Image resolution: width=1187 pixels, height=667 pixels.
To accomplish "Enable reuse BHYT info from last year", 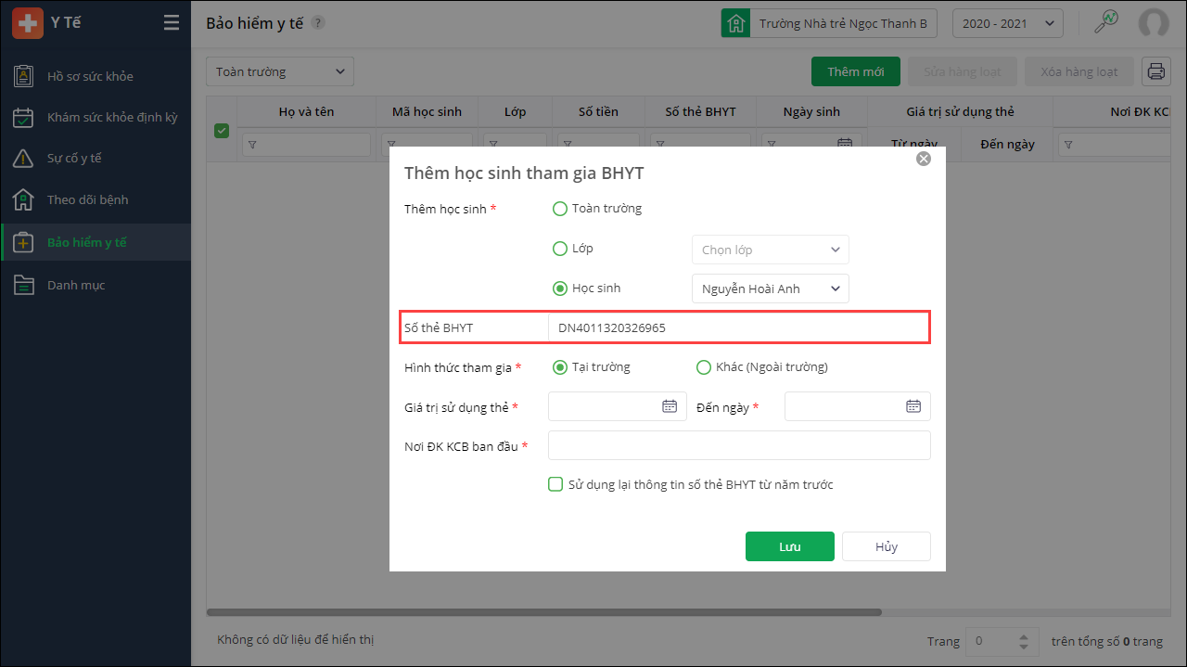I will [x=555, y=484].
